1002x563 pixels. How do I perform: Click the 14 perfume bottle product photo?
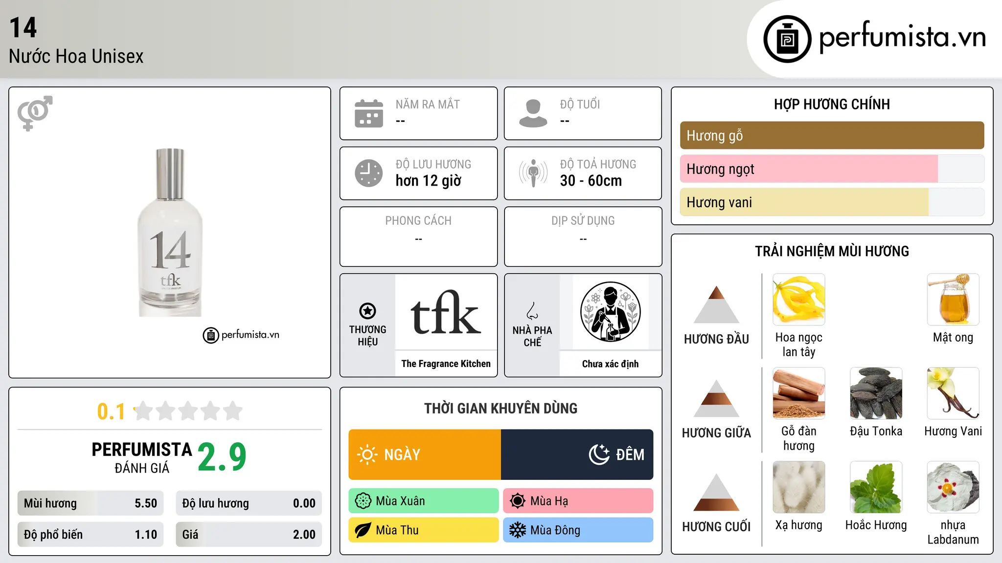(x=170, y=233)
